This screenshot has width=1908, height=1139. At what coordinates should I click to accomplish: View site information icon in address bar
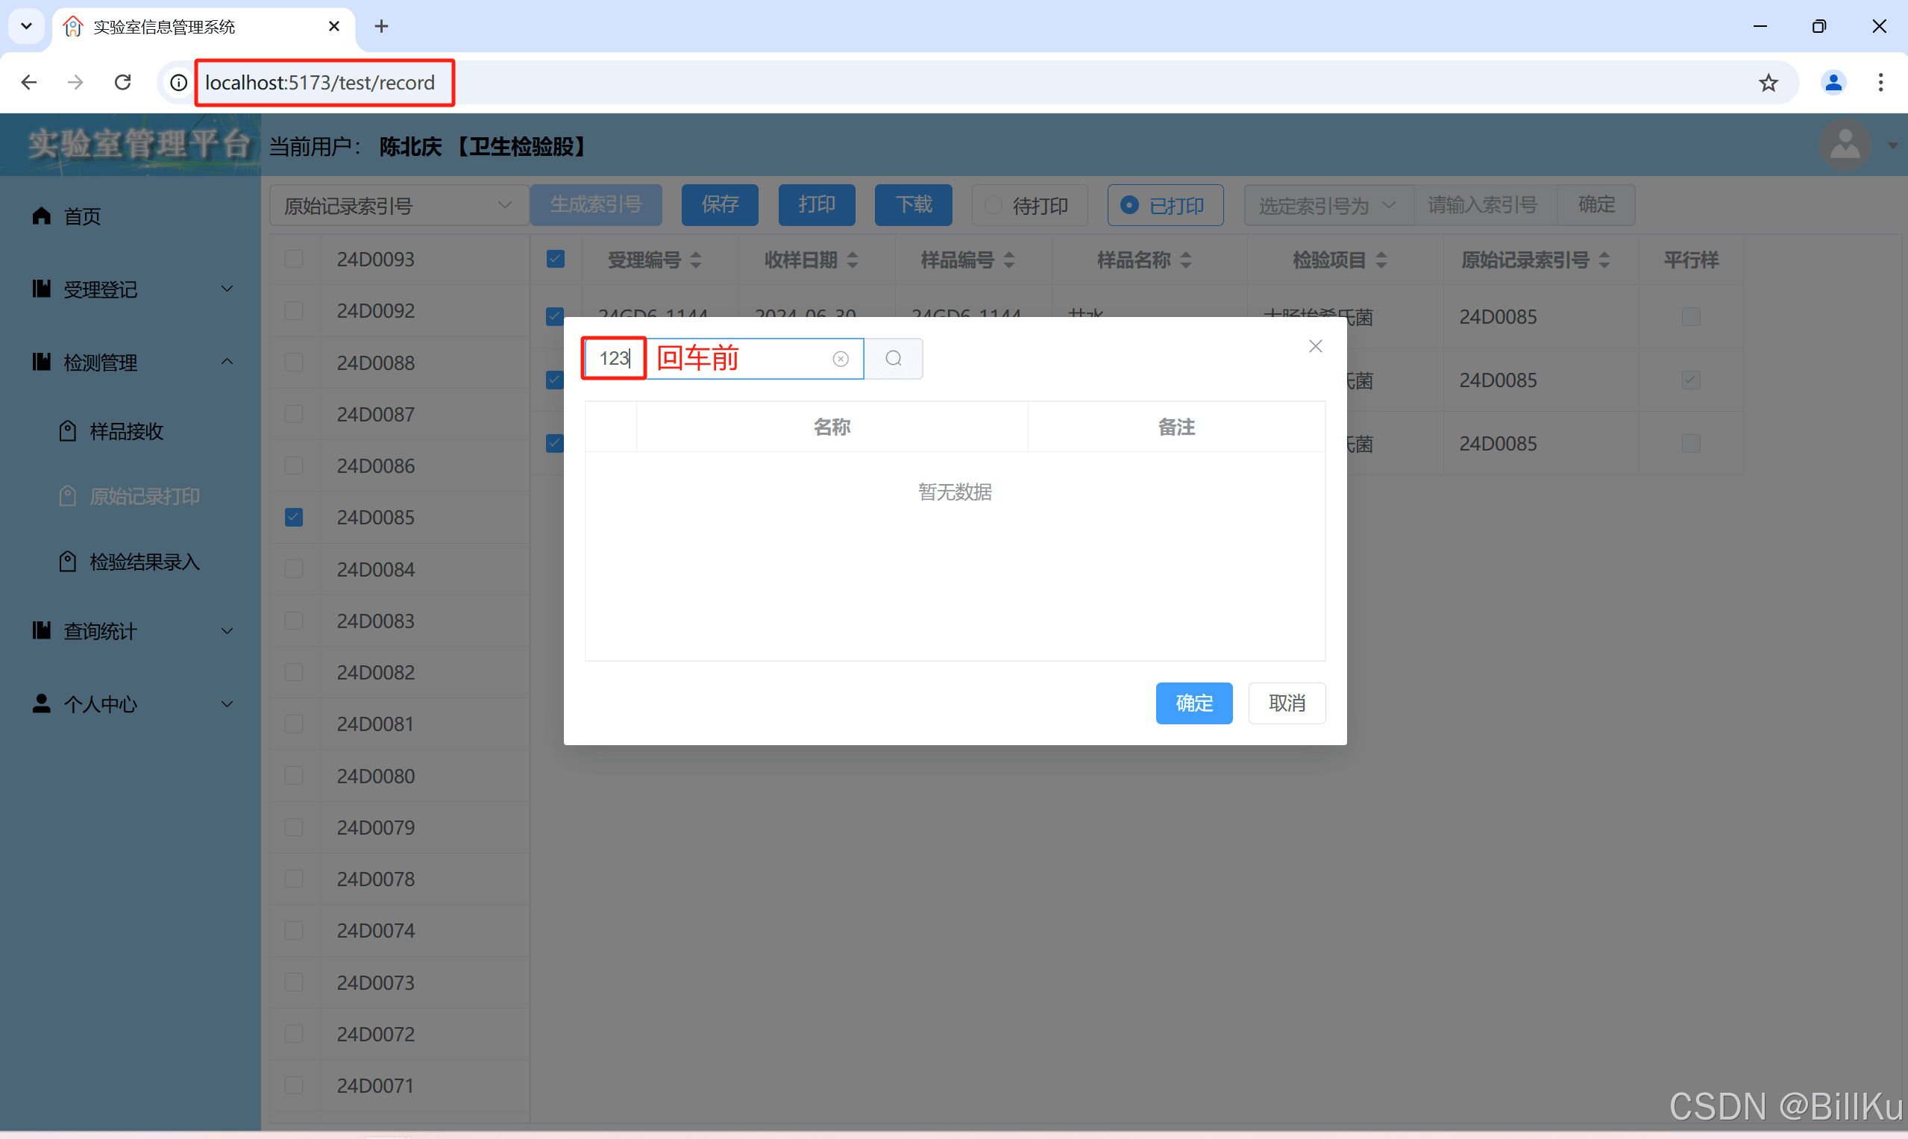point(178,82)
